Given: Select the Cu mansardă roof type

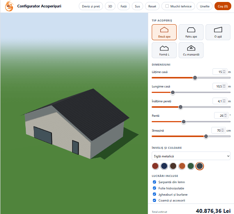Looking at the screenshot, I should pyautogui.click(x=191, y=50).
